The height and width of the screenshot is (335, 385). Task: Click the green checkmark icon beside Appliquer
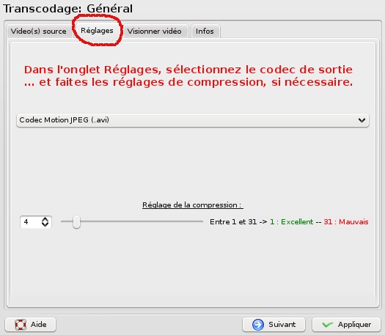click(328, 325)
